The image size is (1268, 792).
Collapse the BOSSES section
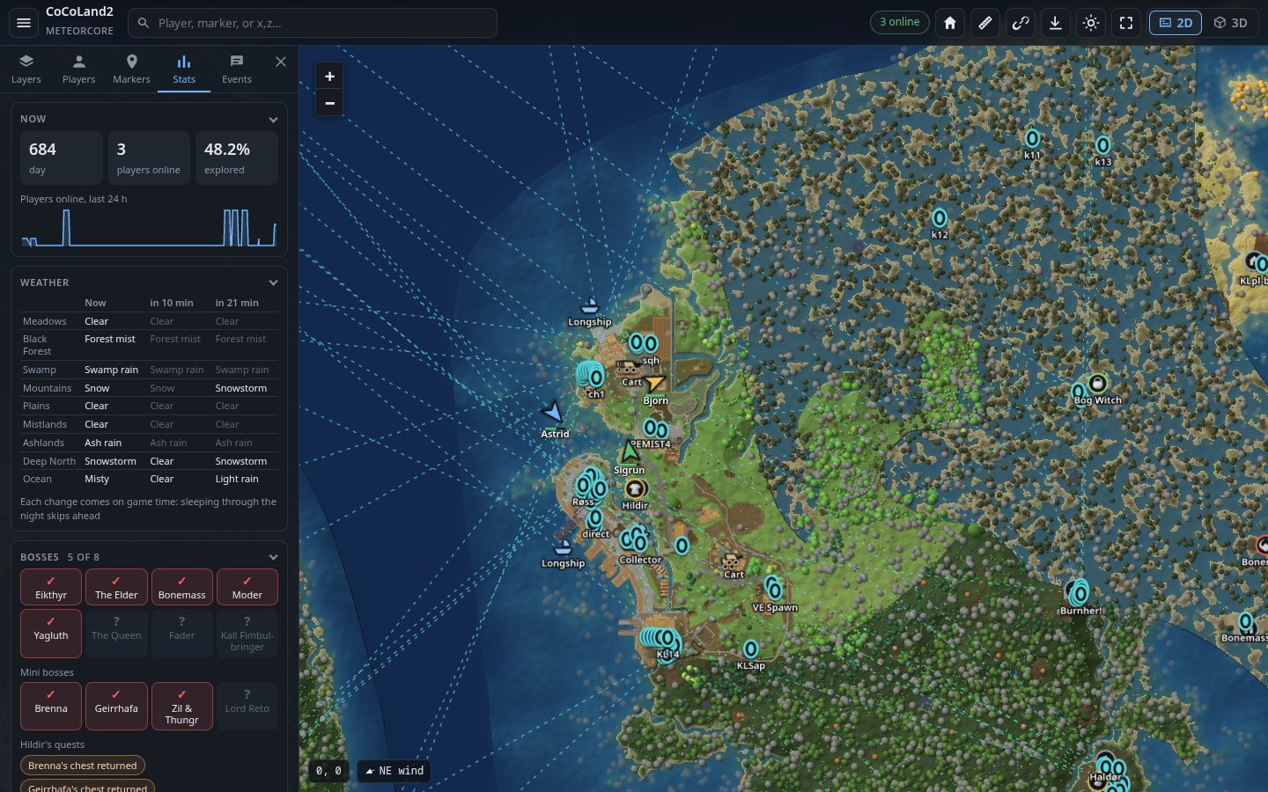point(273,558)
